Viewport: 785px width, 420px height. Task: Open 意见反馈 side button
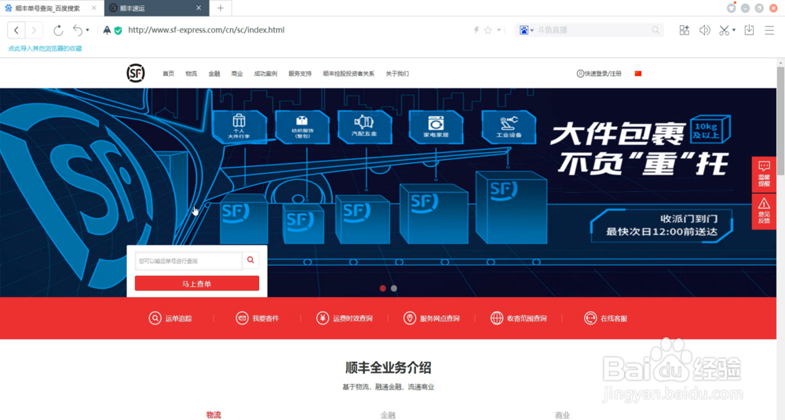764,211
